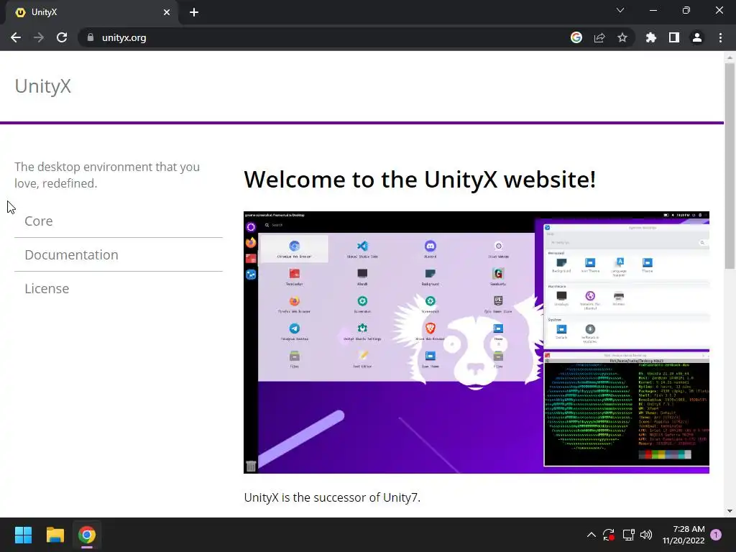Open the volume control speaker icon
Screen dimensions: 736x552
click(x=646, y=535)
